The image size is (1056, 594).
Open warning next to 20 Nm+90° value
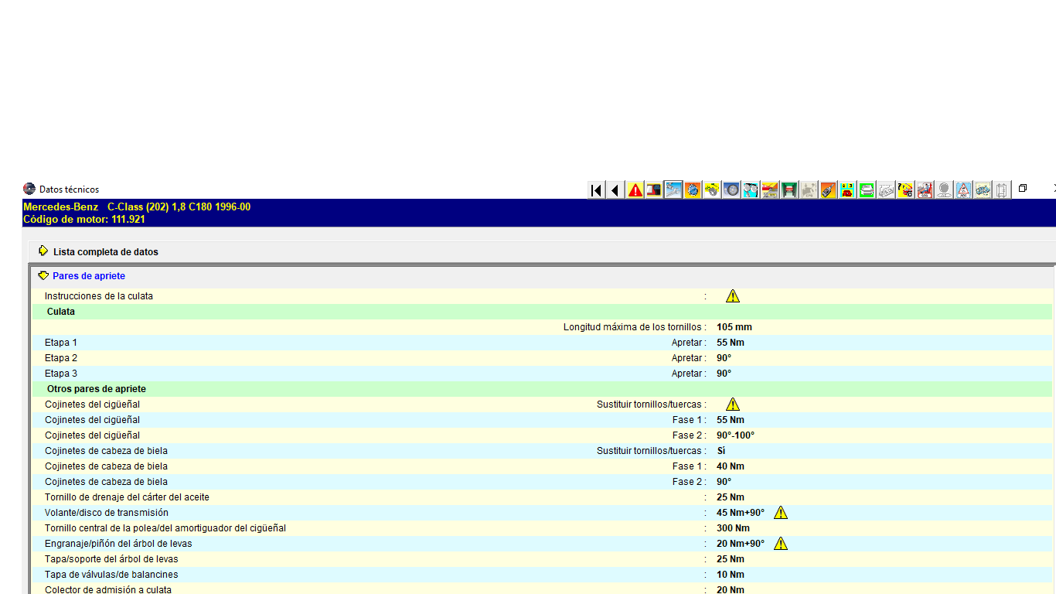781,544
